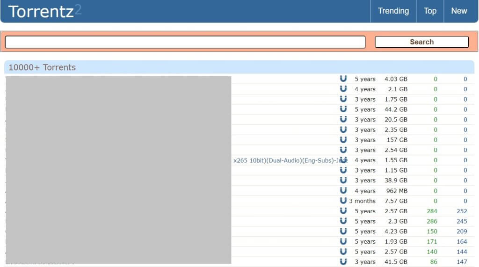Click the seed count '284'
479x267 pixels.
tap(432, 211)
